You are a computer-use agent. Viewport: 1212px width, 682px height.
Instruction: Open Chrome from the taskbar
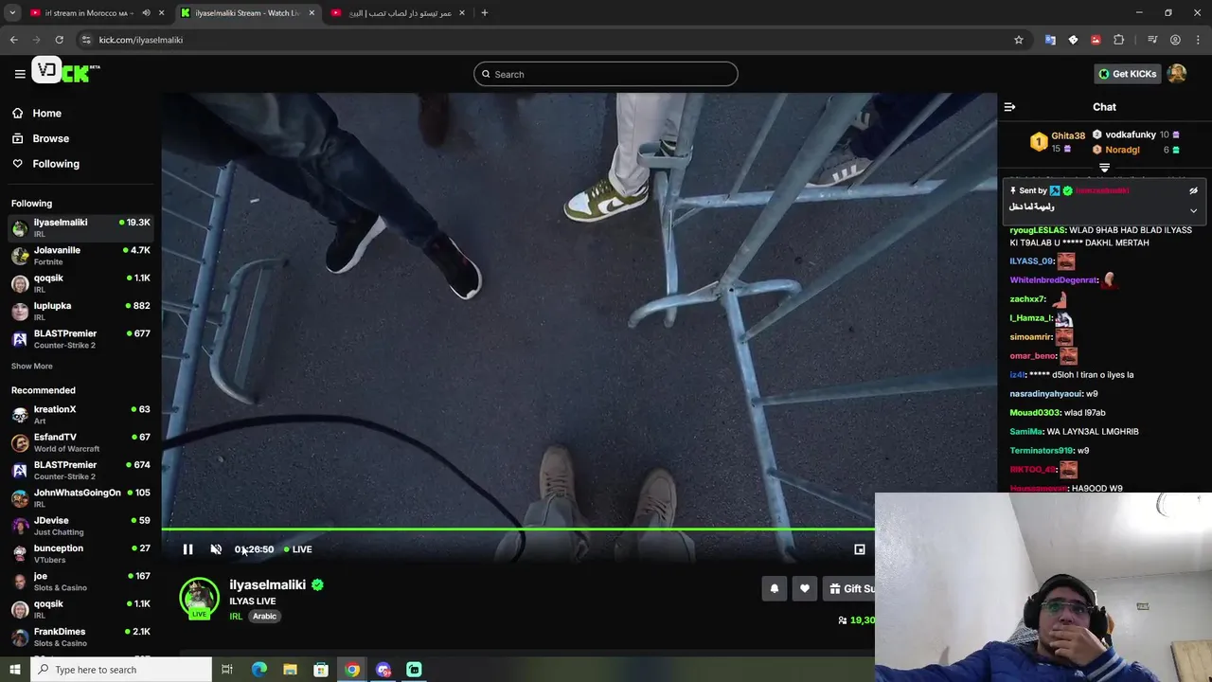(x=352, y=670)
